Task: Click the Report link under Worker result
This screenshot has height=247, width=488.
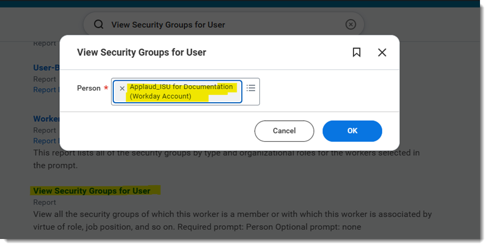Action: 46,141
